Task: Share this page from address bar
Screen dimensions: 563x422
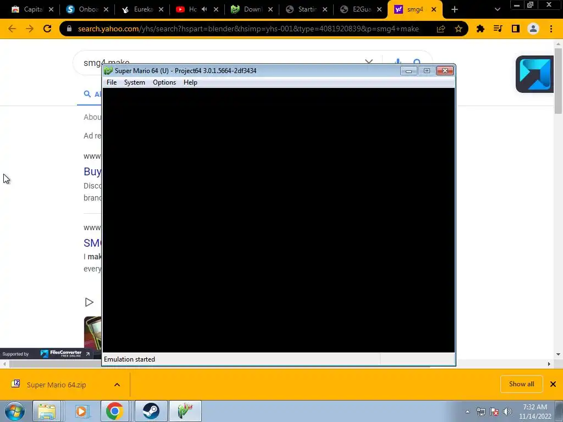Action: click(441, 29)
